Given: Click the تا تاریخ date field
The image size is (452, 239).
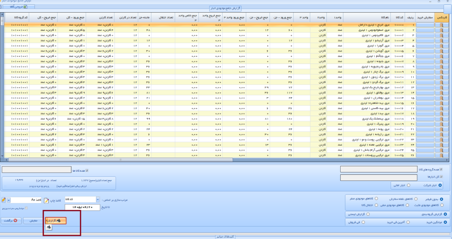Looking at the screenshot, I should tap(82, 207).
